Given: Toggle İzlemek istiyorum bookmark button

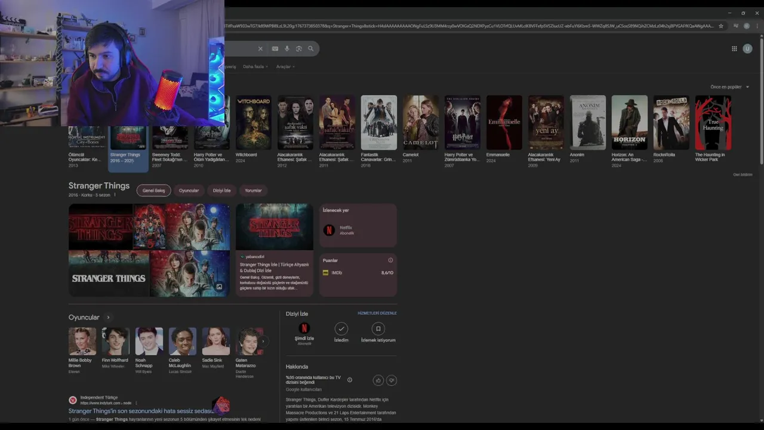Looking at the screenshot, I should [378, 328].
